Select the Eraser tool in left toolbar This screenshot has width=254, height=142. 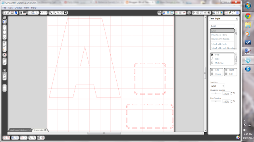click(4, 59)
